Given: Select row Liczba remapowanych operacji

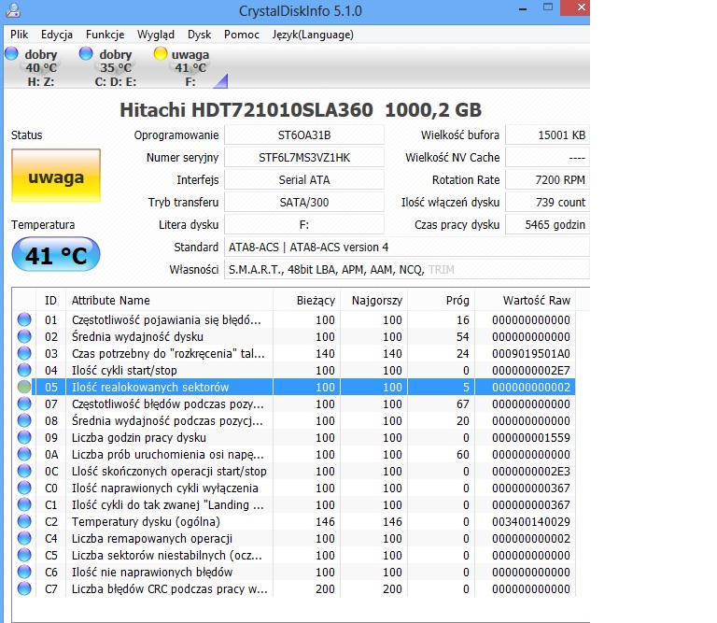Looking at the screenshot, I should (x=293, y=538).
